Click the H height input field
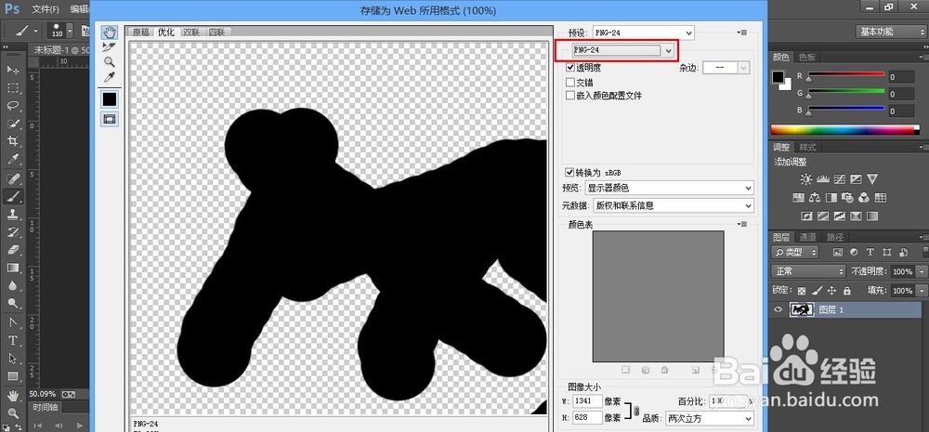929x432 pixels. 588,418
